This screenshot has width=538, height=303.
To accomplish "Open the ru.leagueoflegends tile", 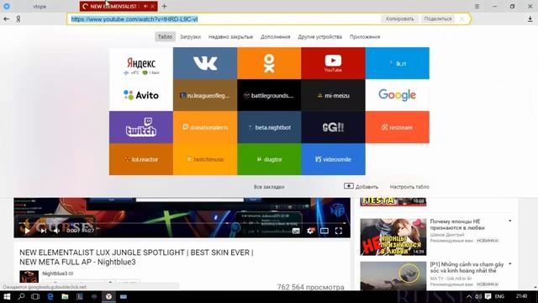I will click(205, 95).
